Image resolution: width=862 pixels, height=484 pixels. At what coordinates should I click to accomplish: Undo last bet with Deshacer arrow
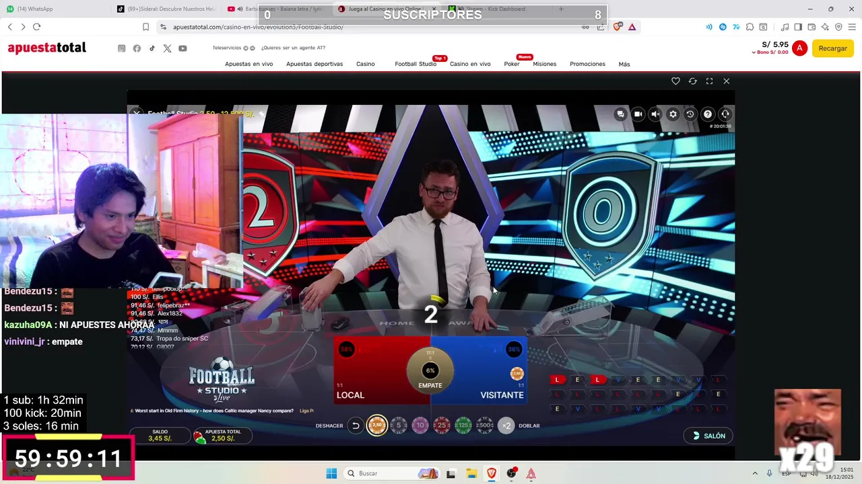click(356, 426)
